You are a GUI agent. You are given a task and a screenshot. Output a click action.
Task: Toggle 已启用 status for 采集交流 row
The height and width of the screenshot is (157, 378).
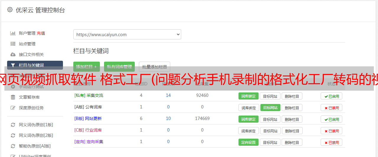click(x=331, y=96)
